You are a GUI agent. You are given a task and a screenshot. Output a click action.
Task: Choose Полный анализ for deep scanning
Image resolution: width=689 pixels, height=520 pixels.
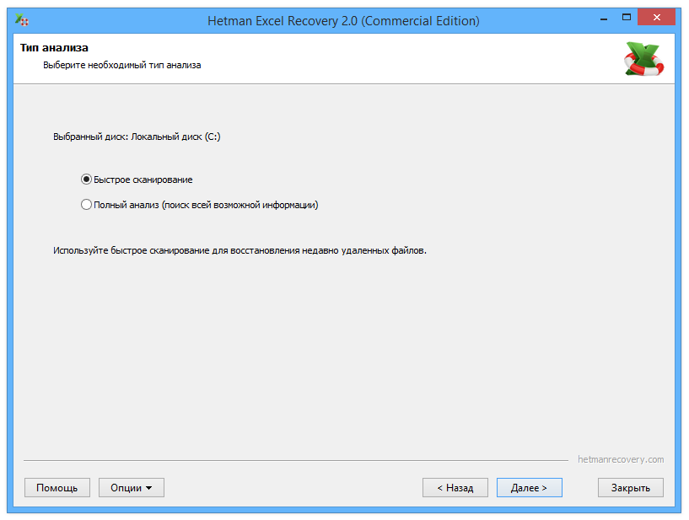pyautogui.click(x=85, y=203)
